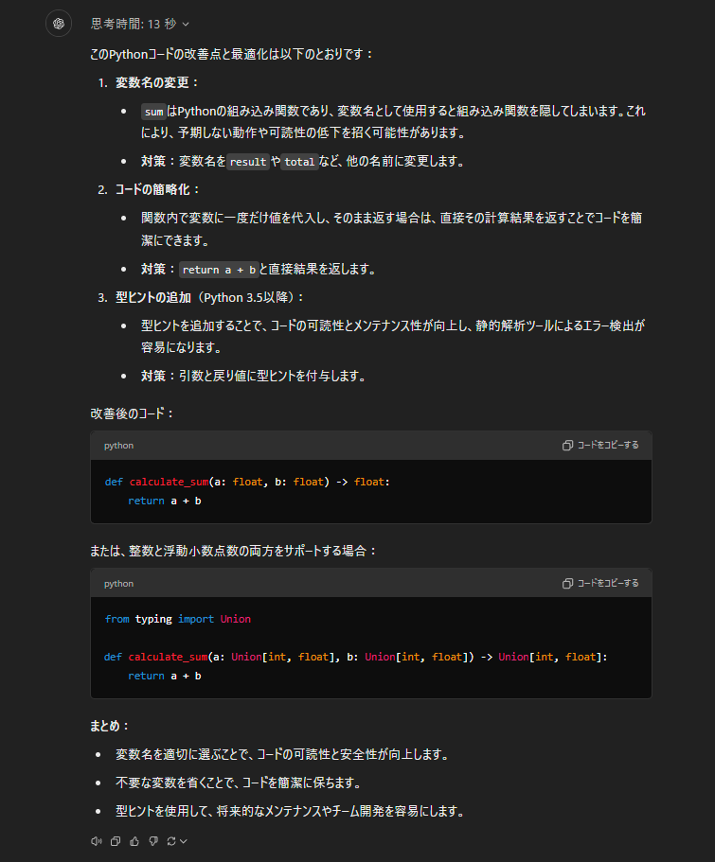Click the python label on first code block

click(x=118, y=446)
